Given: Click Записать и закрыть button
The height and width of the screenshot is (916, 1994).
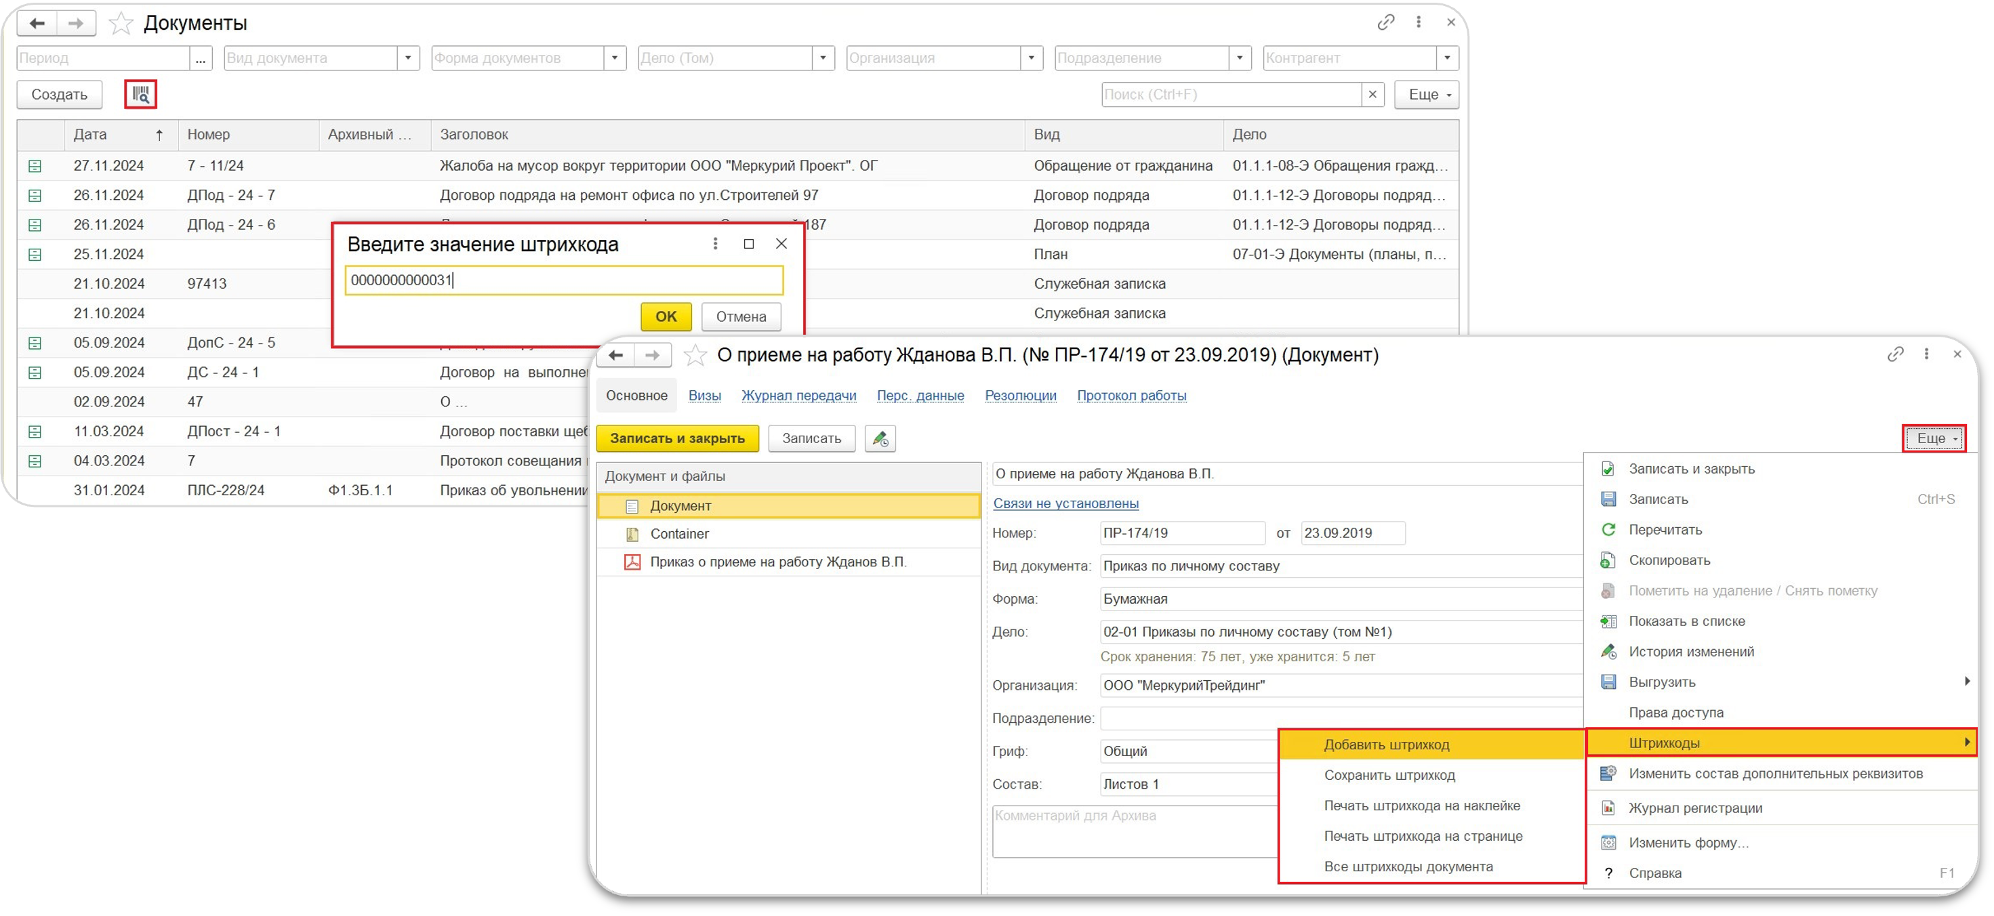Looking at the screenshot, I should point(677,438).
